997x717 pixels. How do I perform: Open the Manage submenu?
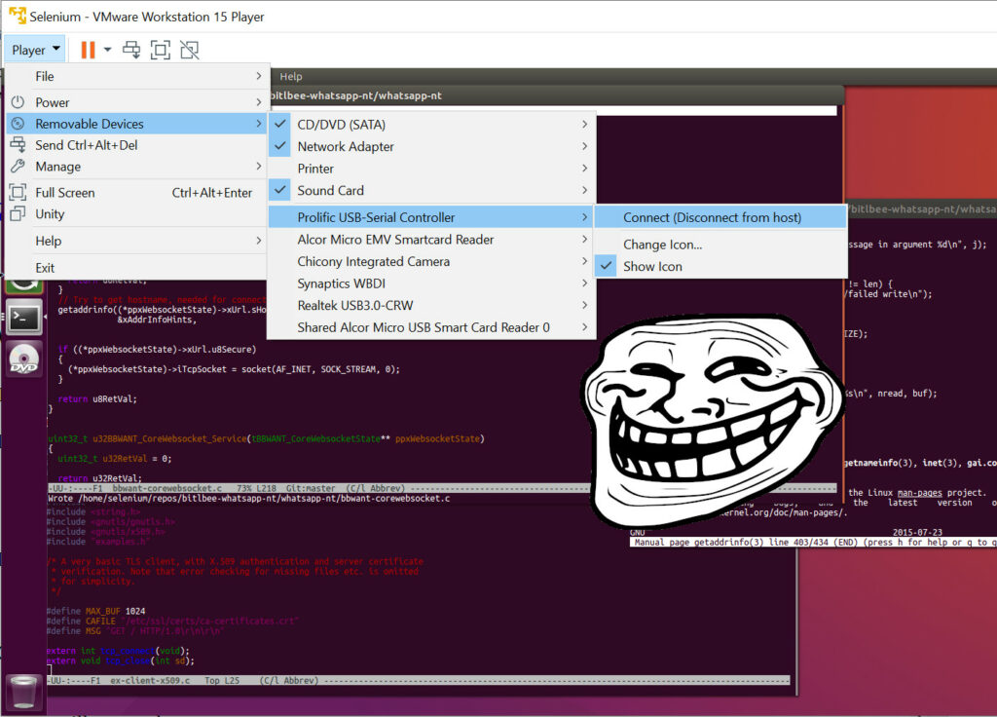pyautogui.click(x=137, y=167)
